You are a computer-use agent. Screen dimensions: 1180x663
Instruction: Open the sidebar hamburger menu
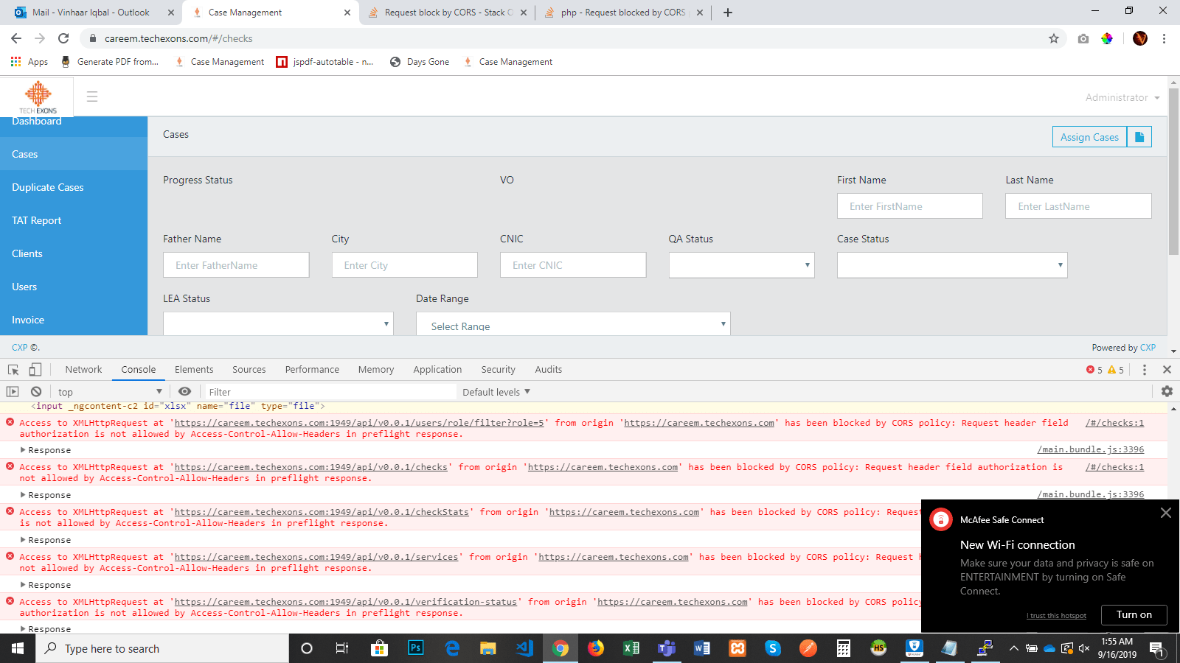tap(91, 96)
